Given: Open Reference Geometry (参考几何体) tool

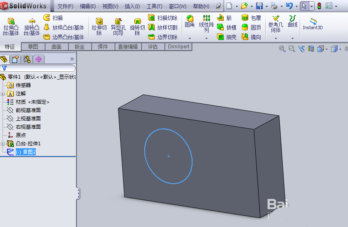Looking at the screenshot, I should 276,24.
